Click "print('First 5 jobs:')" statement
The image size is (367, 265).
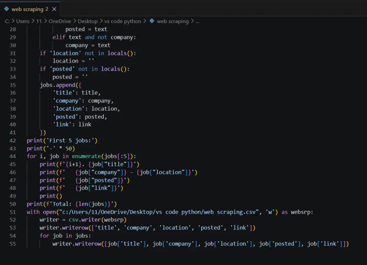(62, 140)
